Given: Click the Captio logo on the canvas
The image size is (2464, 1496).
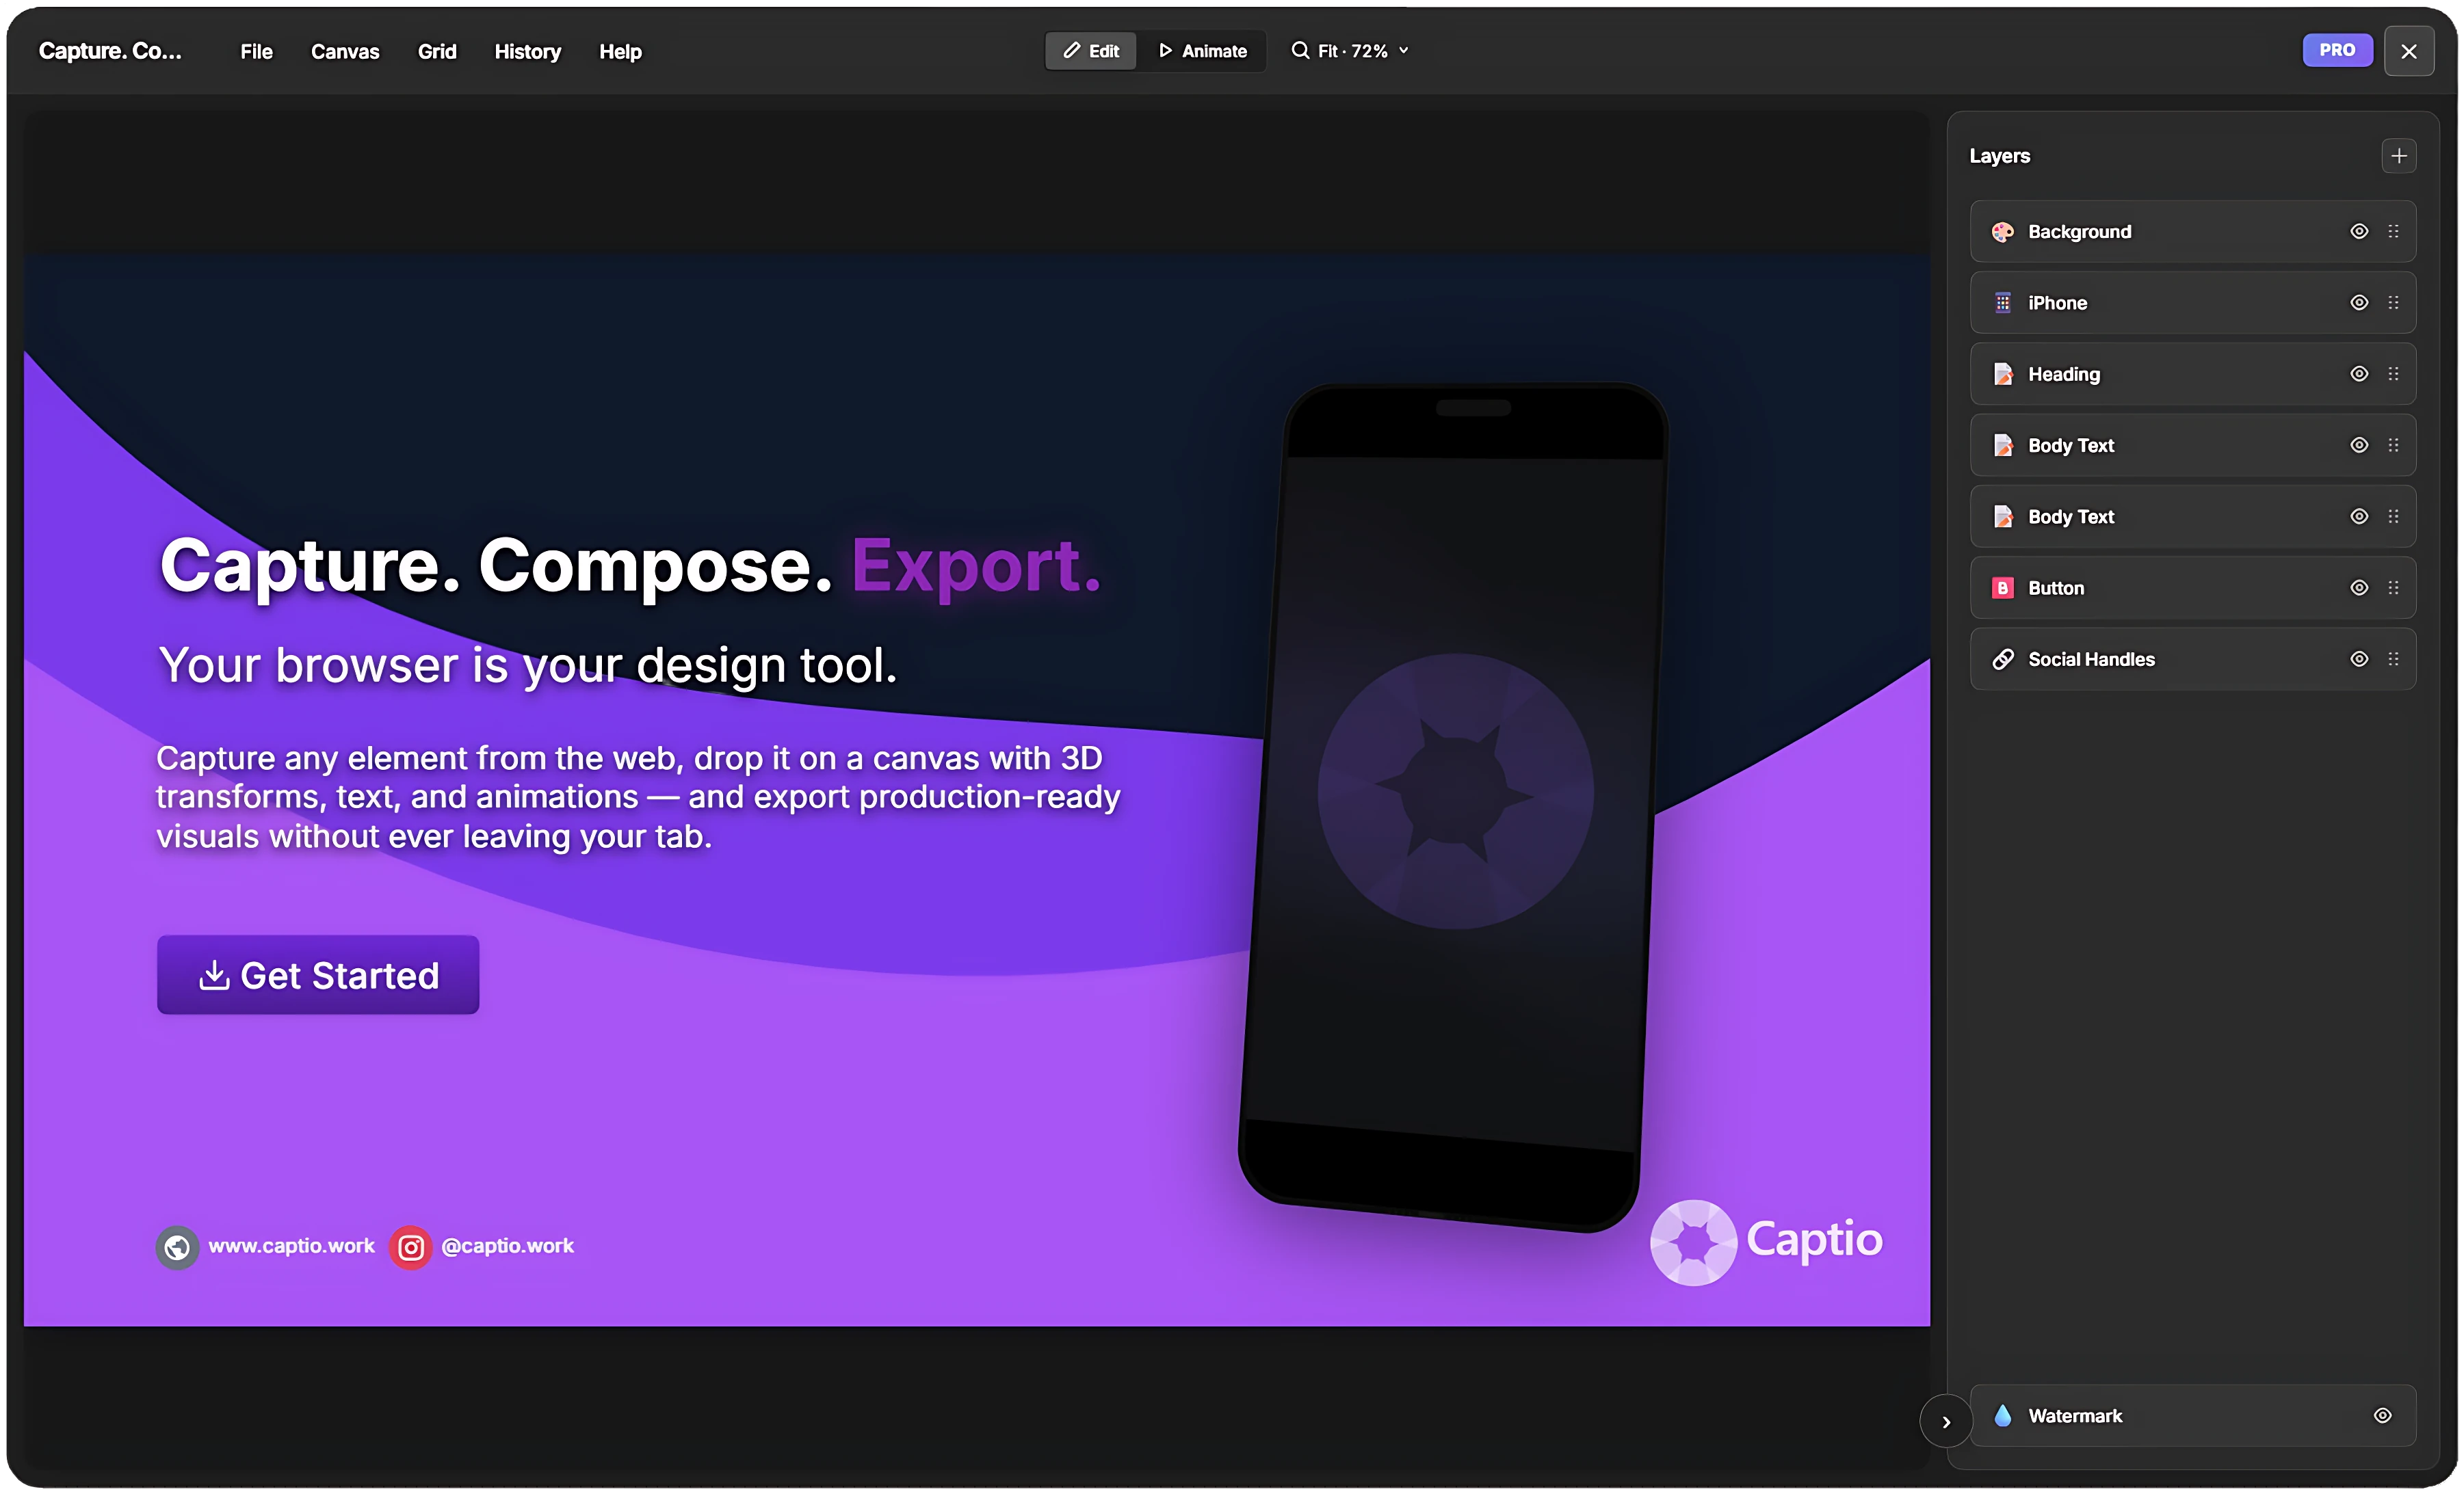Looking at the screenshot, I should pos(1765,1242).
